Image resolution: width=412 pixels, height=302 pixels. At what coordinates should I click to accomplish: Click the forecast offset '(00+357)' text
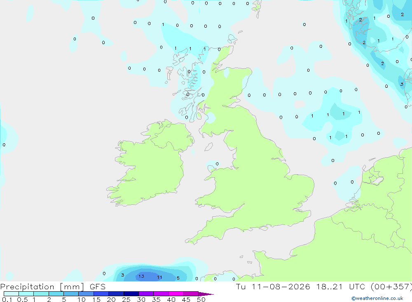pyautogui.click(x=391, y=286)
